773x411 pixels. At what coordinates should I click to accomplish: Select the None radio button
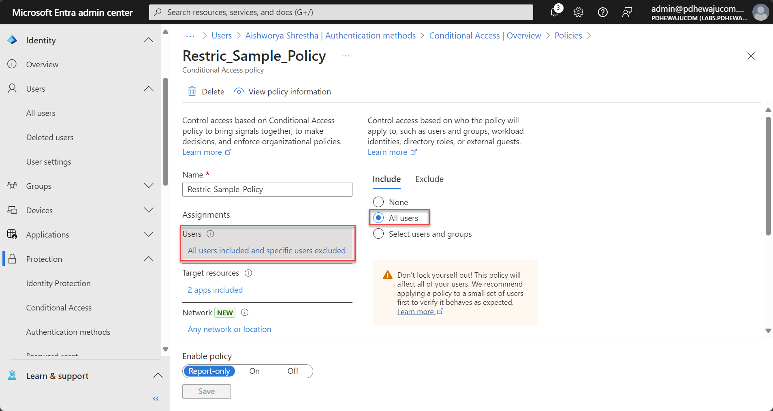[378, 202]
